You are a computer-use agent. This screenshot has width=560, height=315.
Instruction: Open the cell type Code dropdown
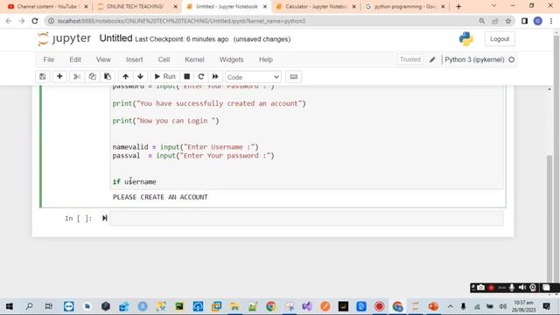[x=253, y=77]
